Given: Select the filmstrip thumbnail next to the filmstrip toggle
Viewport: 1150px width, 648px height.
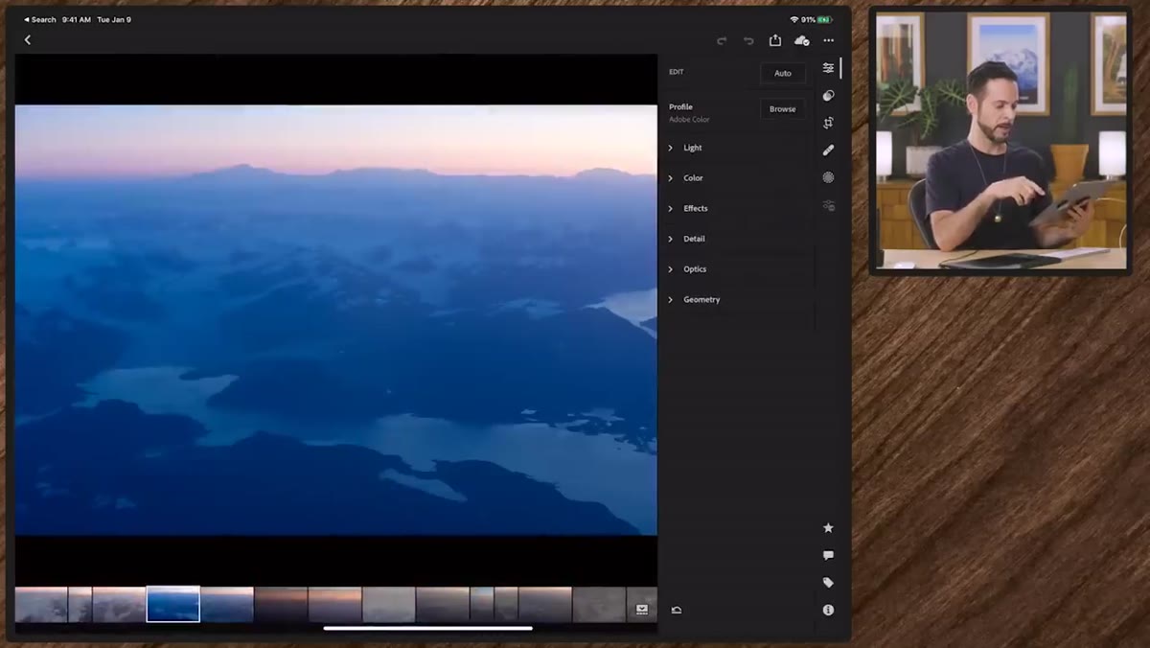Looking at the screenshot, I should 599,605.
